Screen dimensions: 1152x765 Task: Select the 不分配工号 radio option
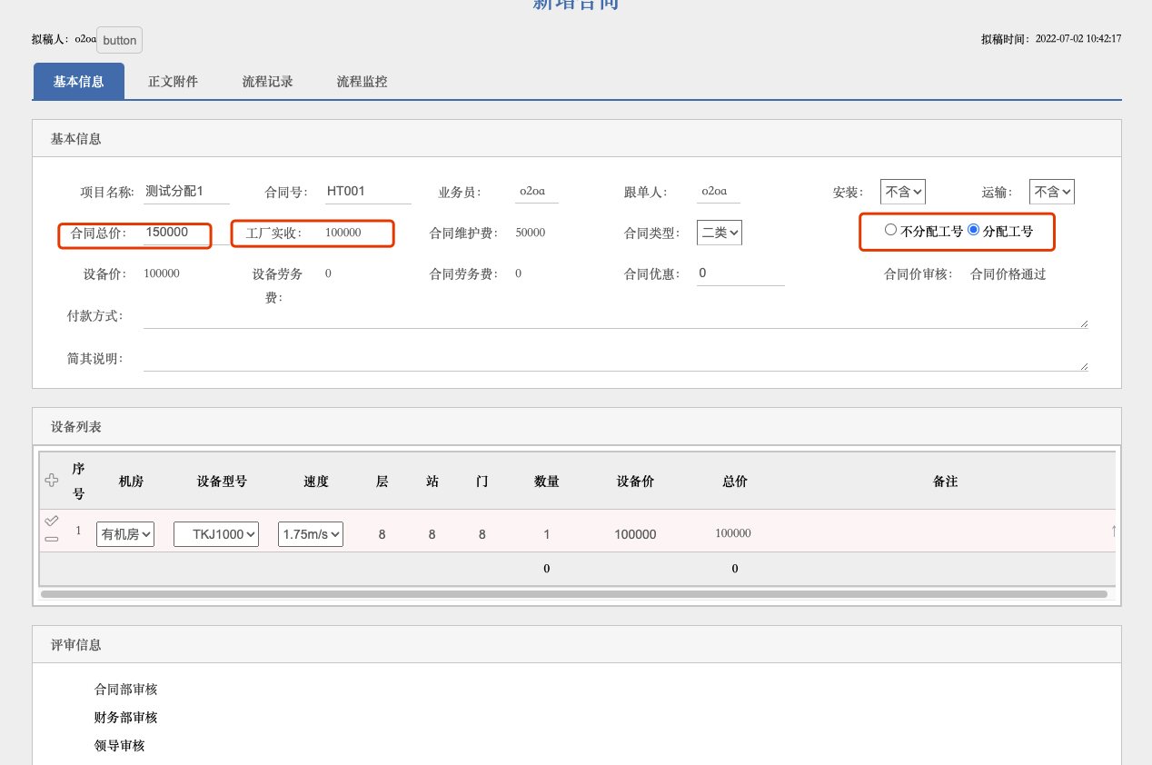pyautogui.click(x=890, y=230)
